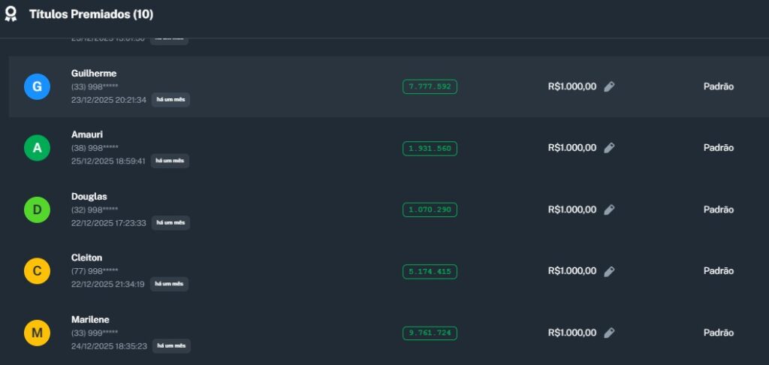Click pencil icon in Amauri's row
This screenshot has height=365, width=769.
pos(609,148)
